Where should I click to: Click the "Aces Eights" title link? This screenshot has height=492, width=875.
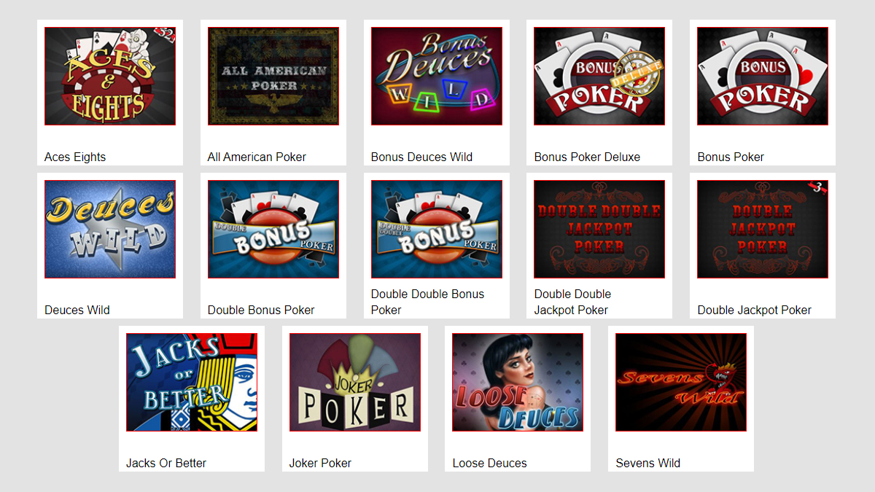click(75, 157)
